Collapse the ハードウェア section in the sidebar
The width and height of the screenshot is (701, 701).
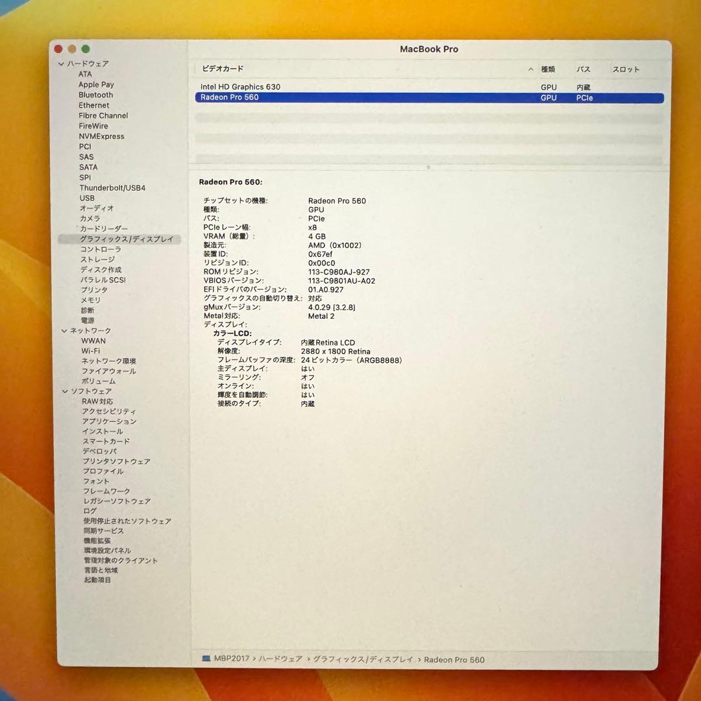[x=61, y=64]
